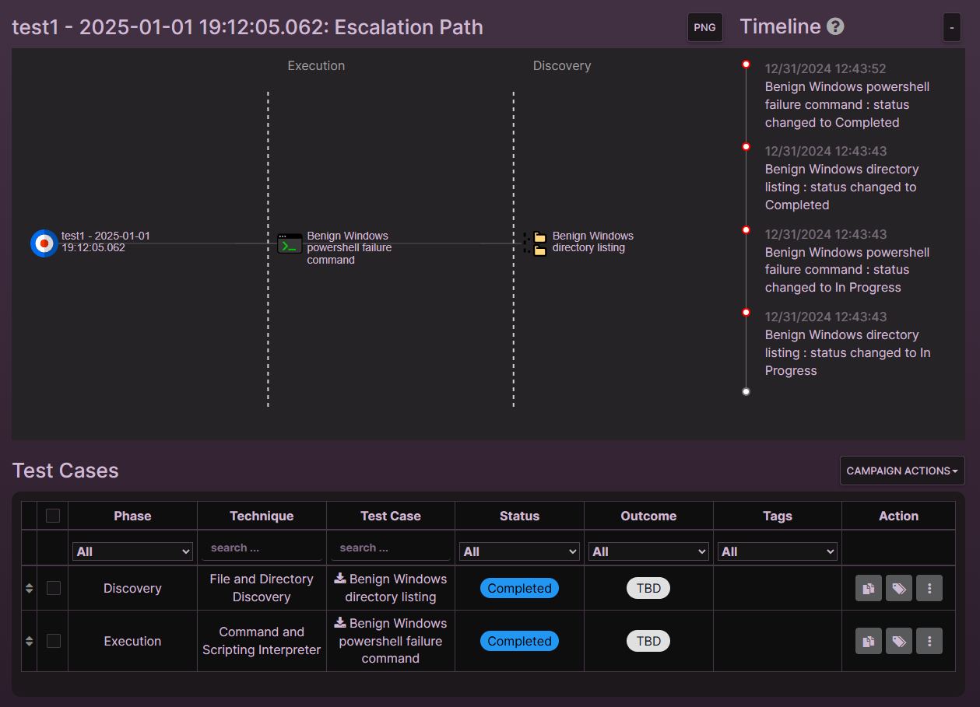The width and height of the screenshot is (980, 707).
Task: Click the topmost Timeline event marker
Action: (x=746, y=65)
